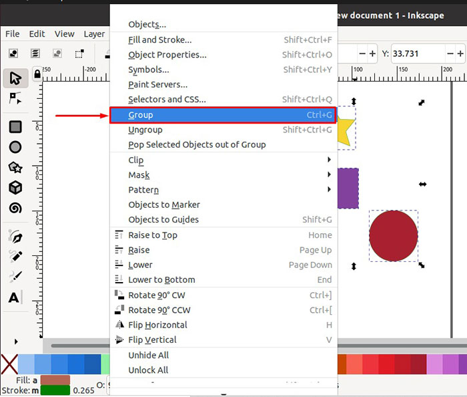This screenshot has height=397, width=467.
Task: Click the no-paint X swatch in palette
Action: point(9,365)
